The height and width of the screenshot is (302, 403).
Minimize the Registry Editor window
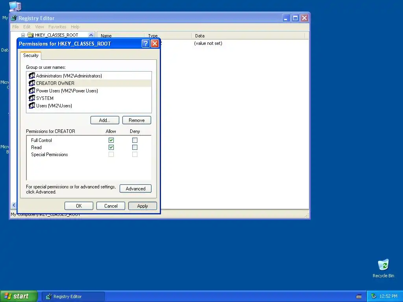tap(286, 18)
